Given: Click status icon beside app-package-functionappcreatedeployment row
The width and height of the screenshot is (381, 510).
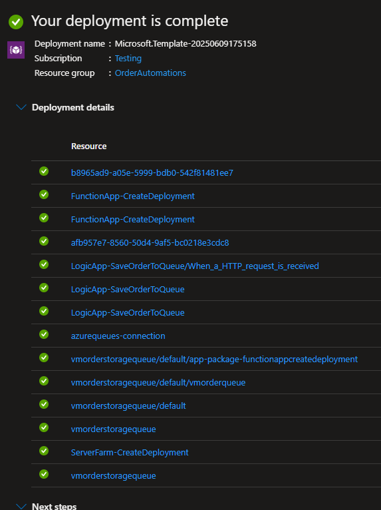Looking at the screenshot, I should (x=44, y=358).
